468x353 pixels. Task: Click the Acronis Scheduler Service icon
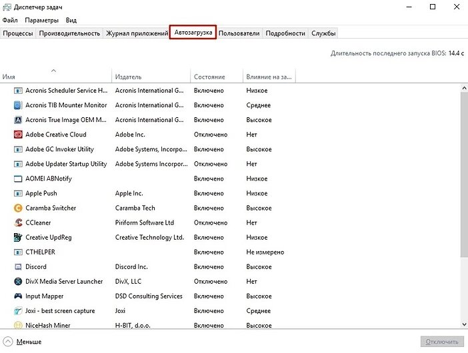coord(18,91)
